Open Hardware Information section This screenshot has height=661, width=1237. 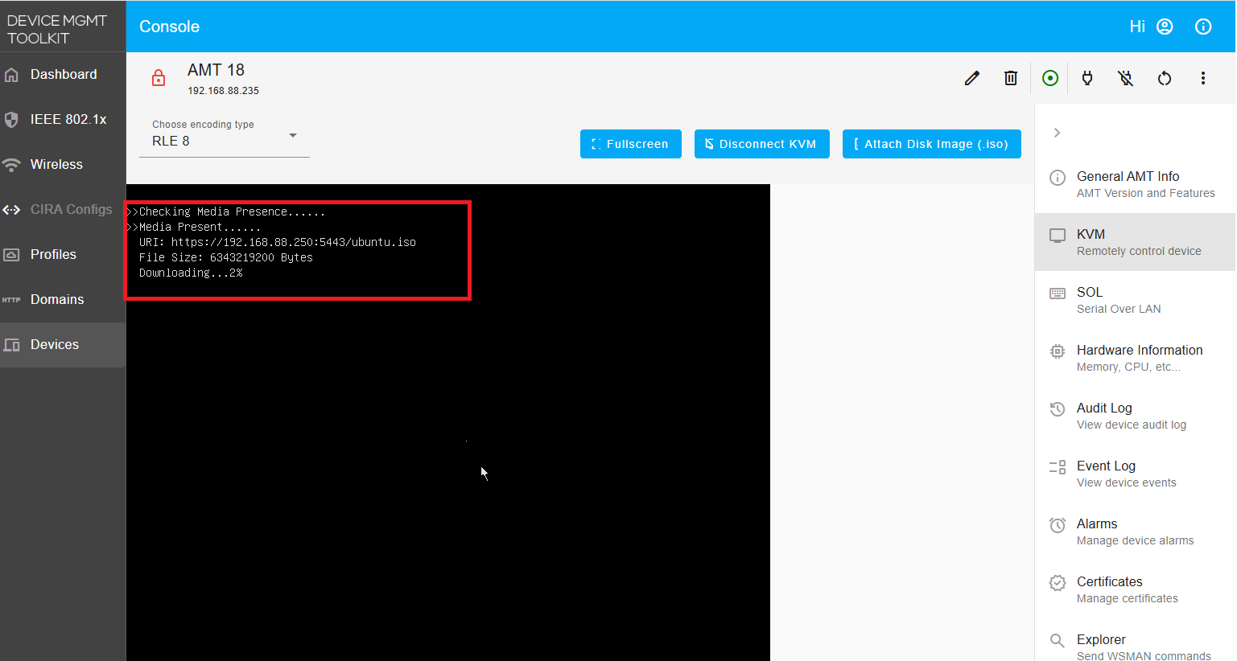pos(1135,358)
